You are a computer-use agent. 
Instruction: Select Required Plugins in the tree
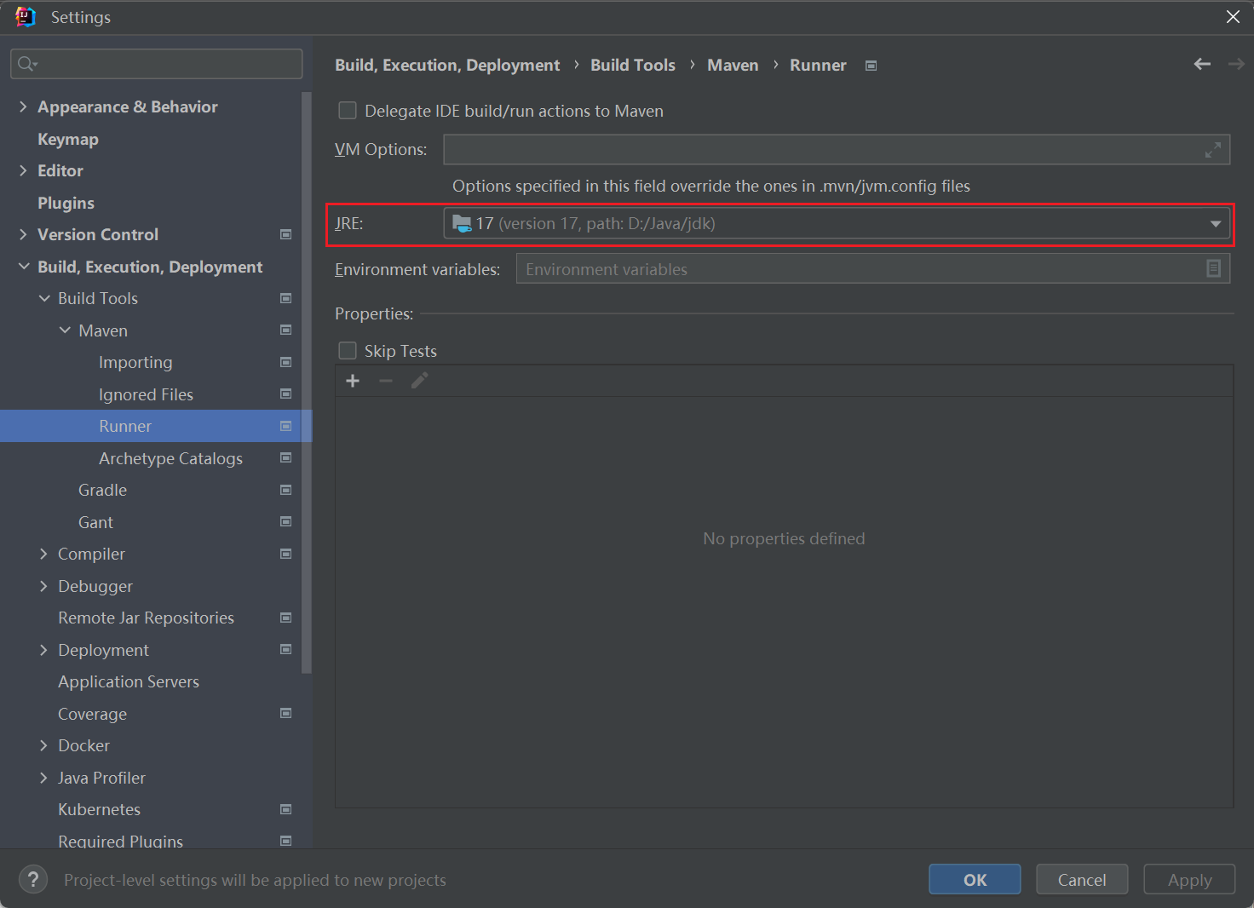point(120,841)
